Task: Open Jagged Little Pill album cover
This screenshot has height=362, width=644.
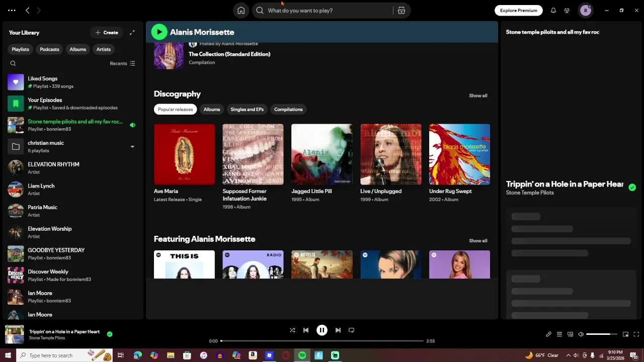Action: [322, 154]
